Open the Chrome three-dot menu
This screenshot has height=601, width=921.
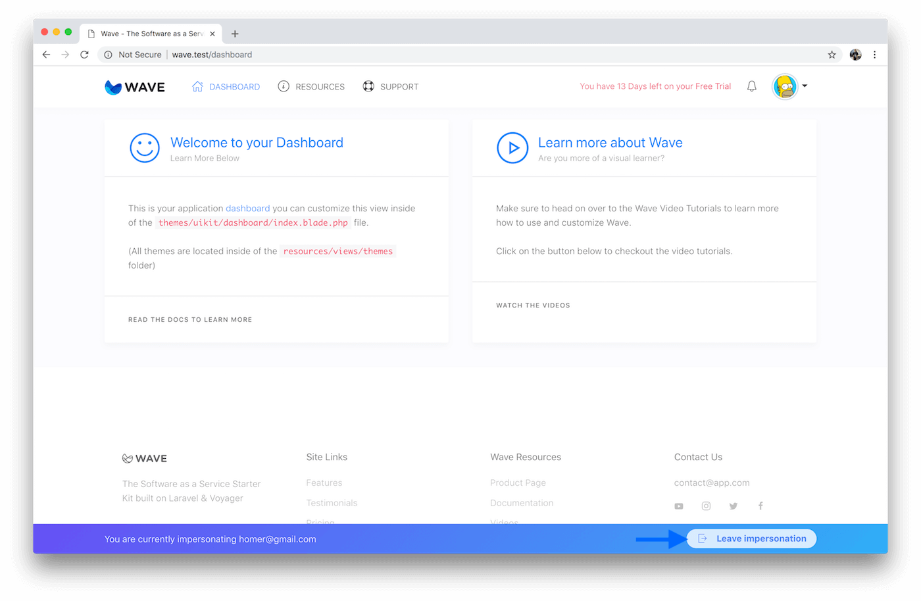874,55
